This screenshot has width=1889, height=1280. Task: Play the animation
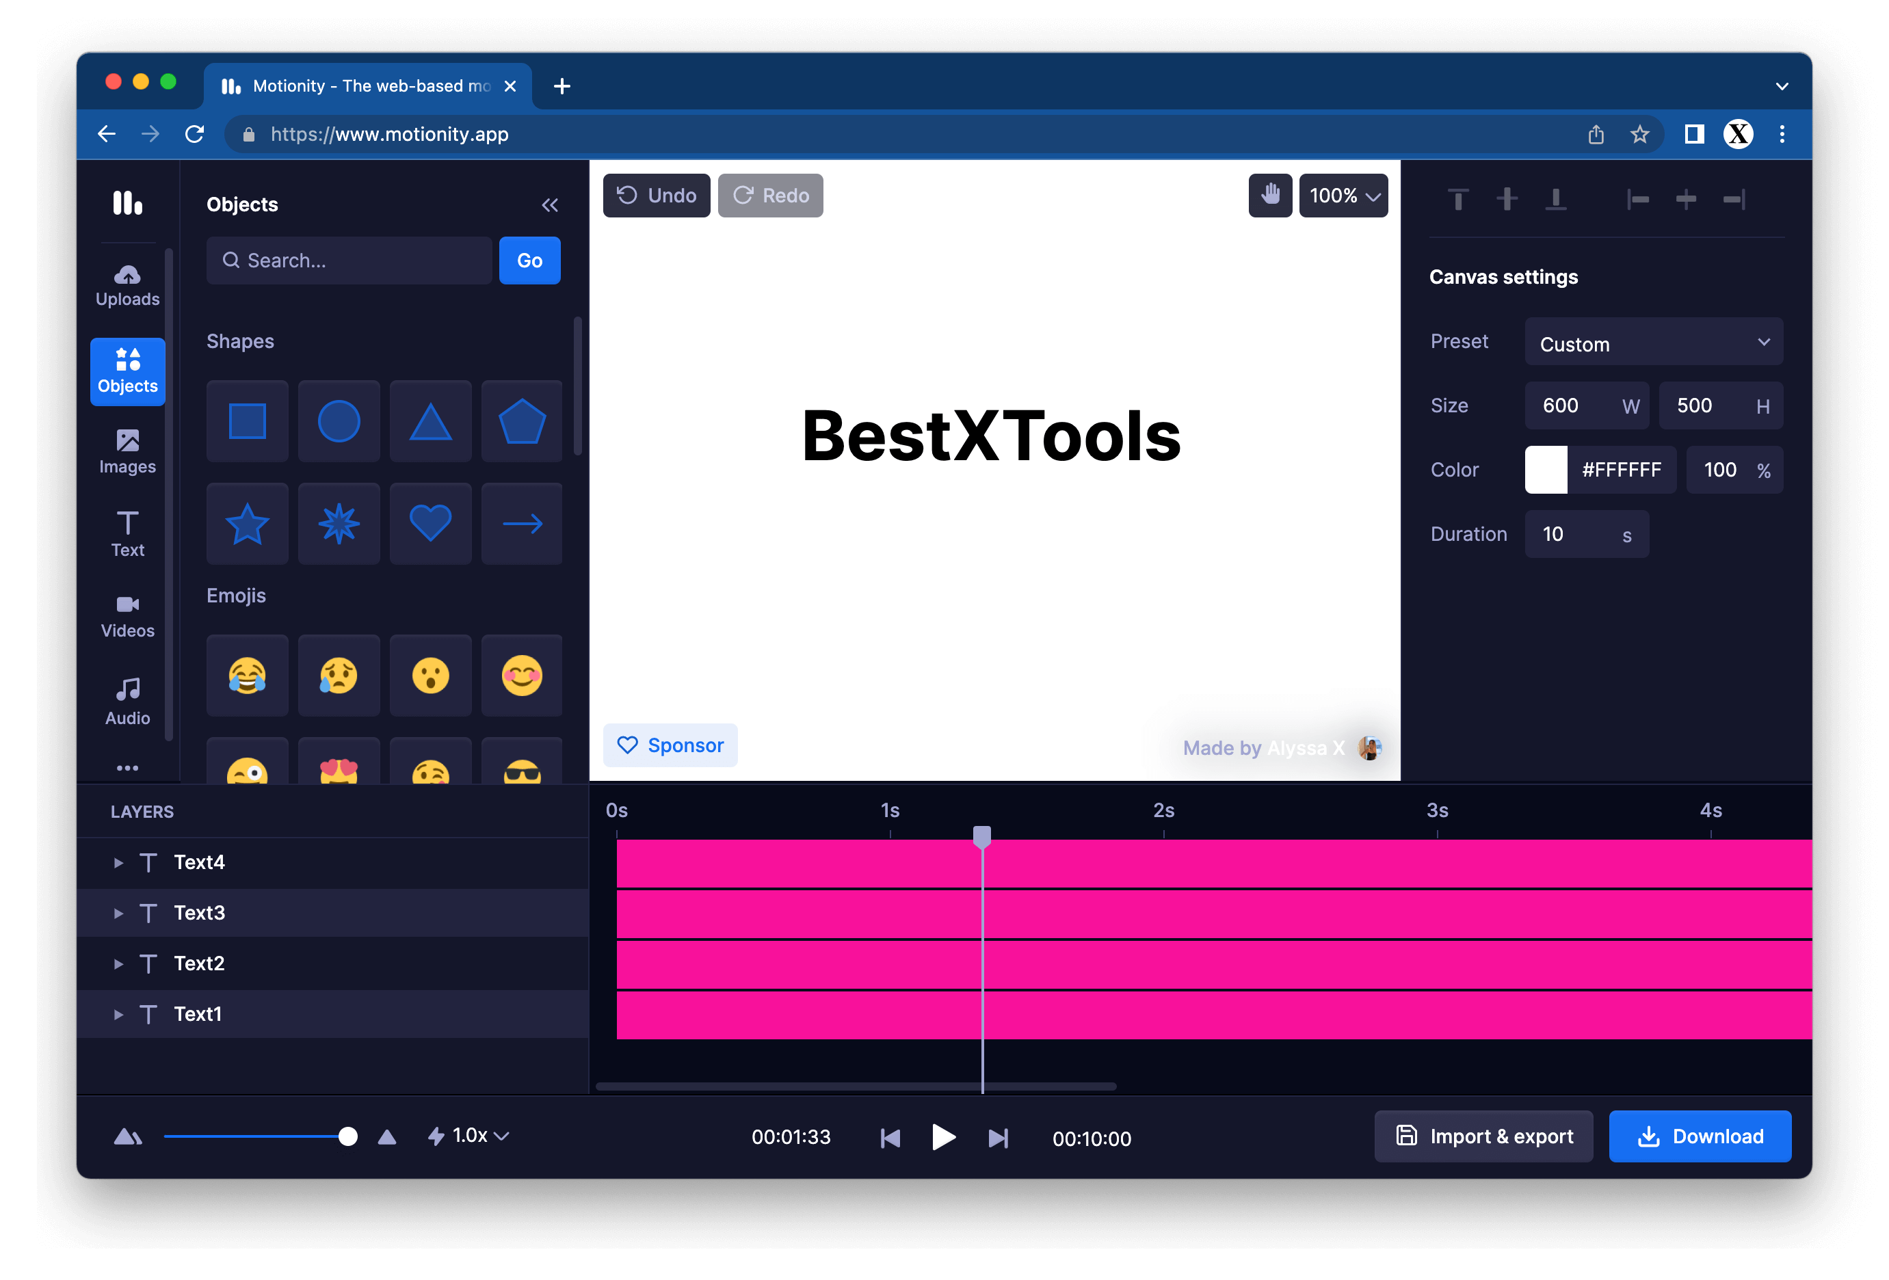(943, 1137)
